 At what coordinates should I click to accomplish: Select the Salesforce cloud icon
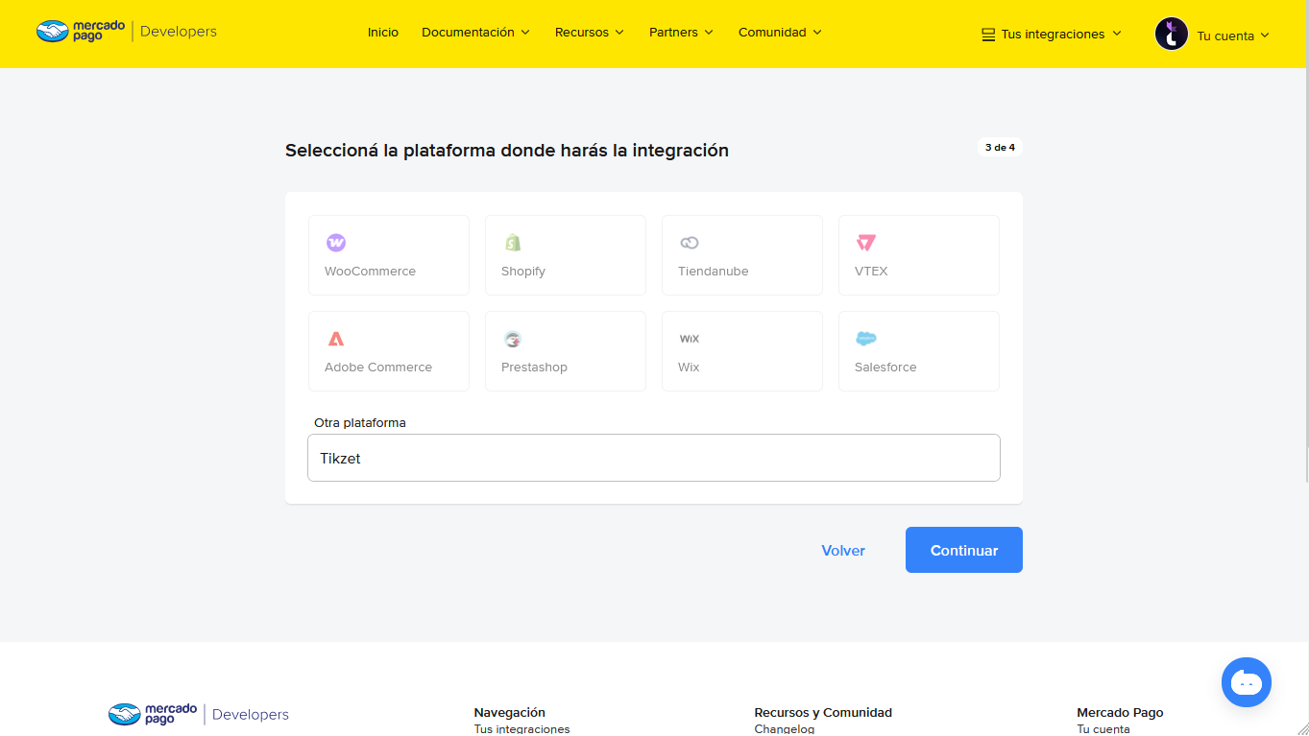tap(866, 339)
